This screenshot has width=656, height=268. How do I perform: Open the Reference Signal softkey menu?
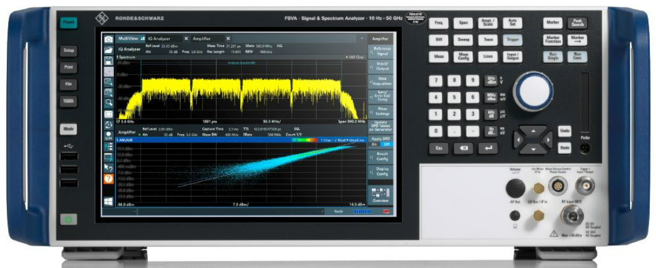(x=381, y=51)
